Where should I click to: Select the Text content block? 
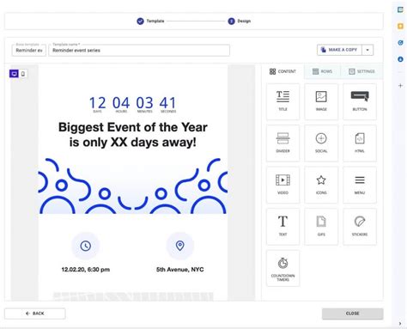coord(282,227)
